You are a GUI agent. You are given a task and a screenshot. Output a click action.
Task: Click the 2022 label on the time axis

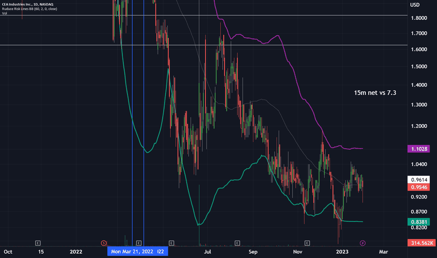click(x=76, y=252)
